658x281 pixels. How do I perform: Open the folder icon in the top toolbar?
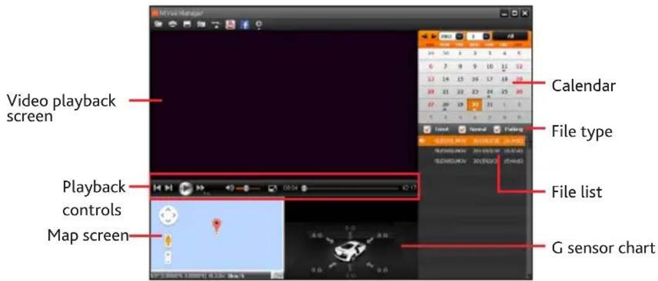pyautogui.click(x=159, y=24)
